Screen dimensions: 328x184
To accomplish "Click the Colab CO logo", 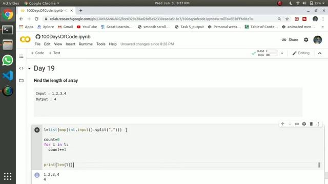I will click(25, 39).
